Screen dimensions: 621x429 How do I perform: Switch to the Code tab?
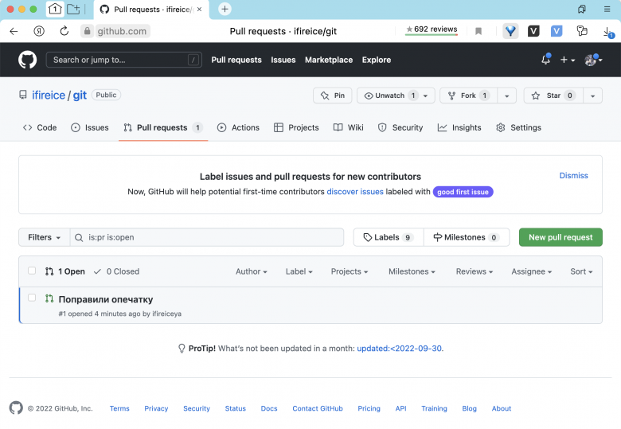[40, 127]
